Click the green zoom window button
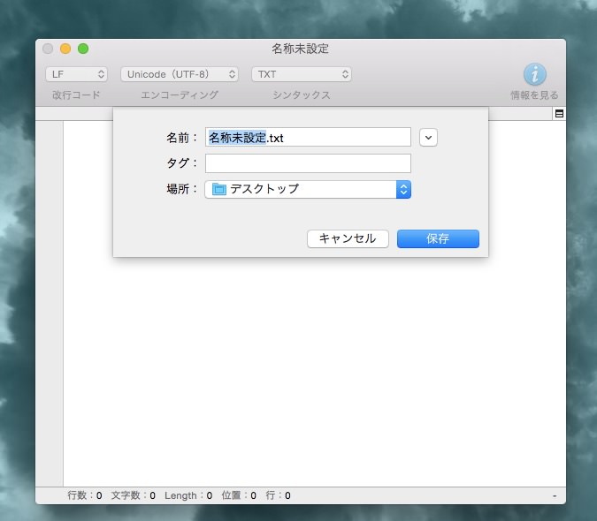 pos(83,49)
